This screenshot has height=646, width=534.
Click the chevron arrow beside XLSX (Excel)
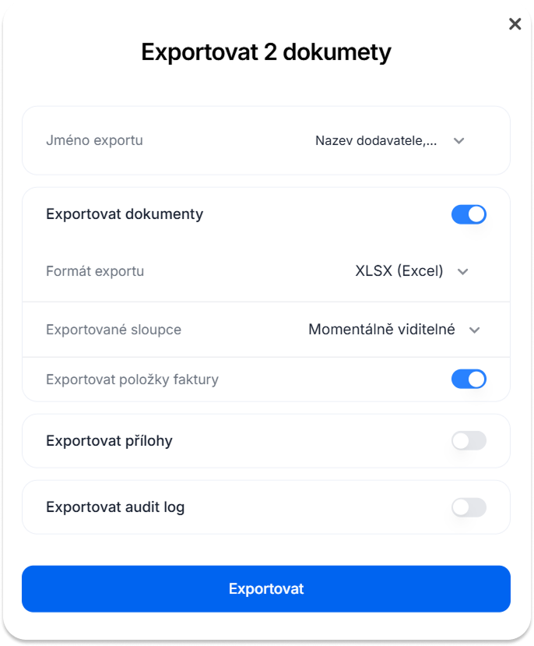pos(463,271)
